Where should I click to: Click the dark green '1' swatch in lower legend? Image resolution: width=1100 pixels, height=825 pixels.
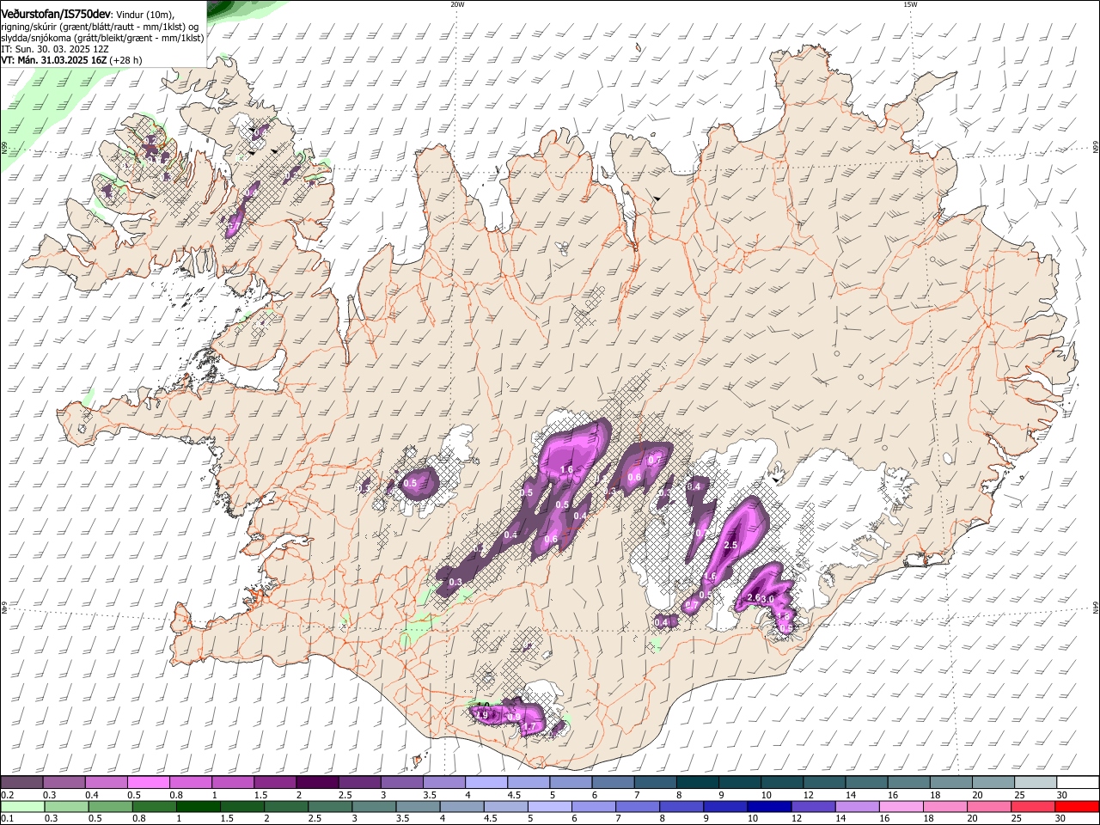(198, 806)
